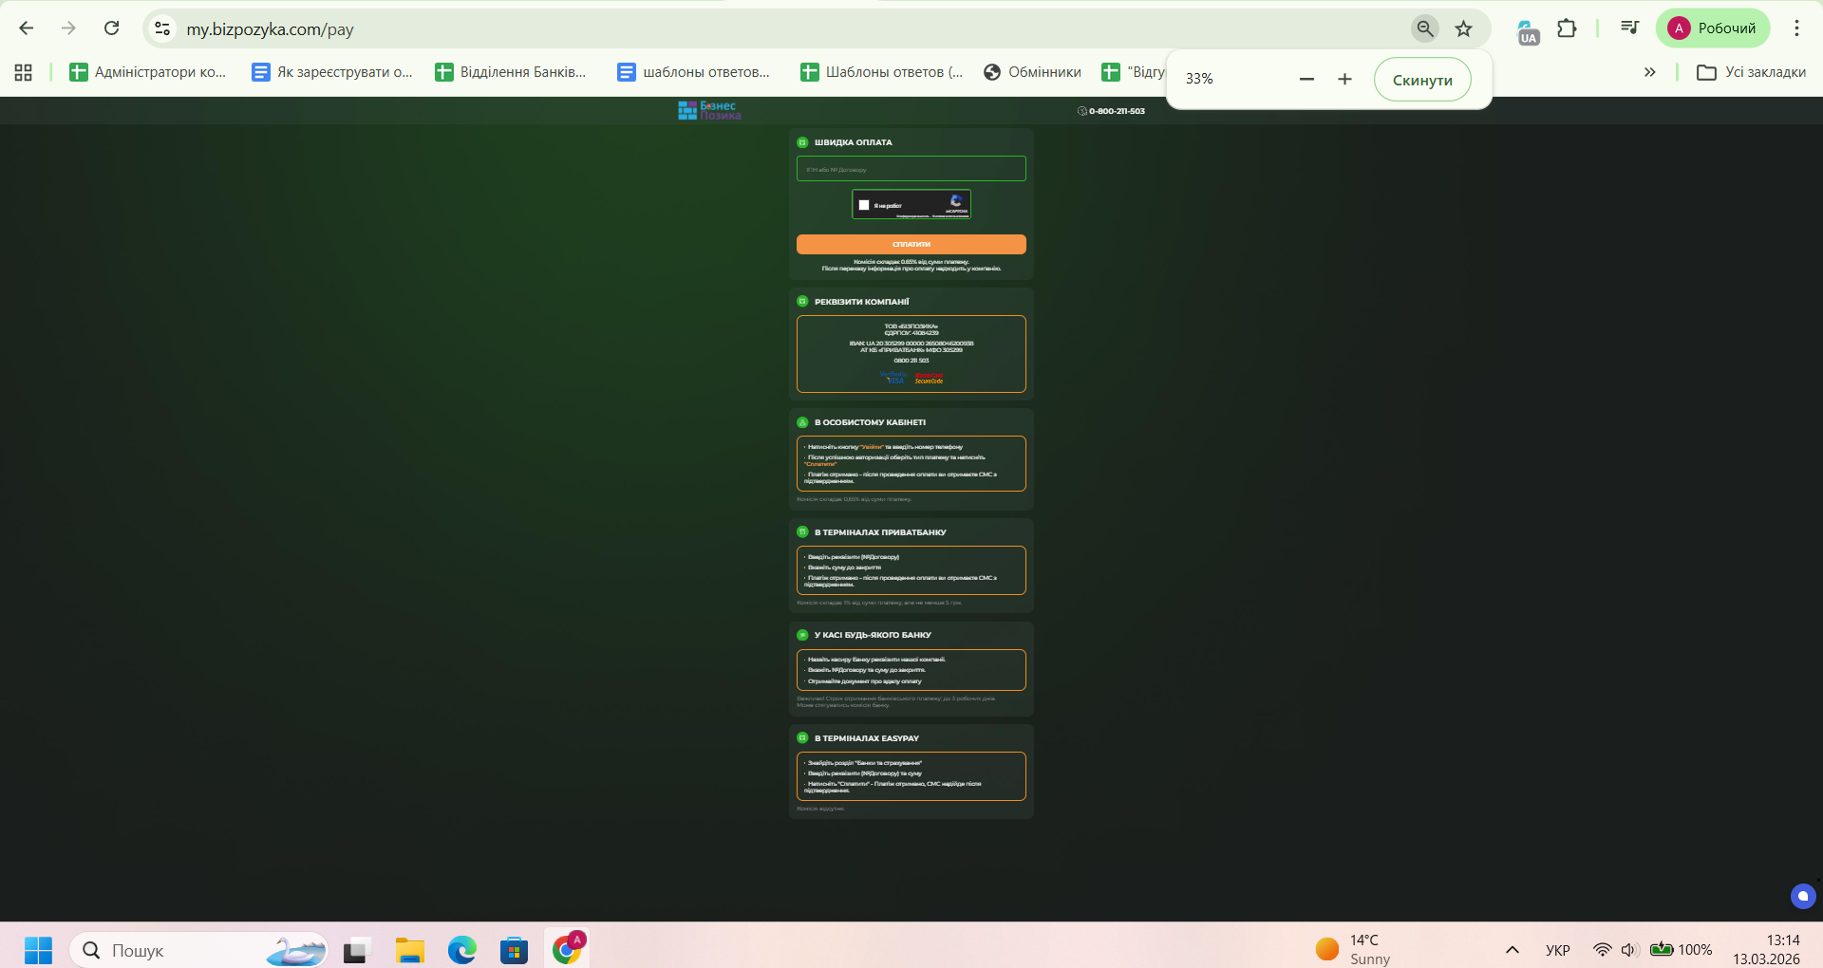Click the reCAPTCHA logo

[x=956, y=201]
